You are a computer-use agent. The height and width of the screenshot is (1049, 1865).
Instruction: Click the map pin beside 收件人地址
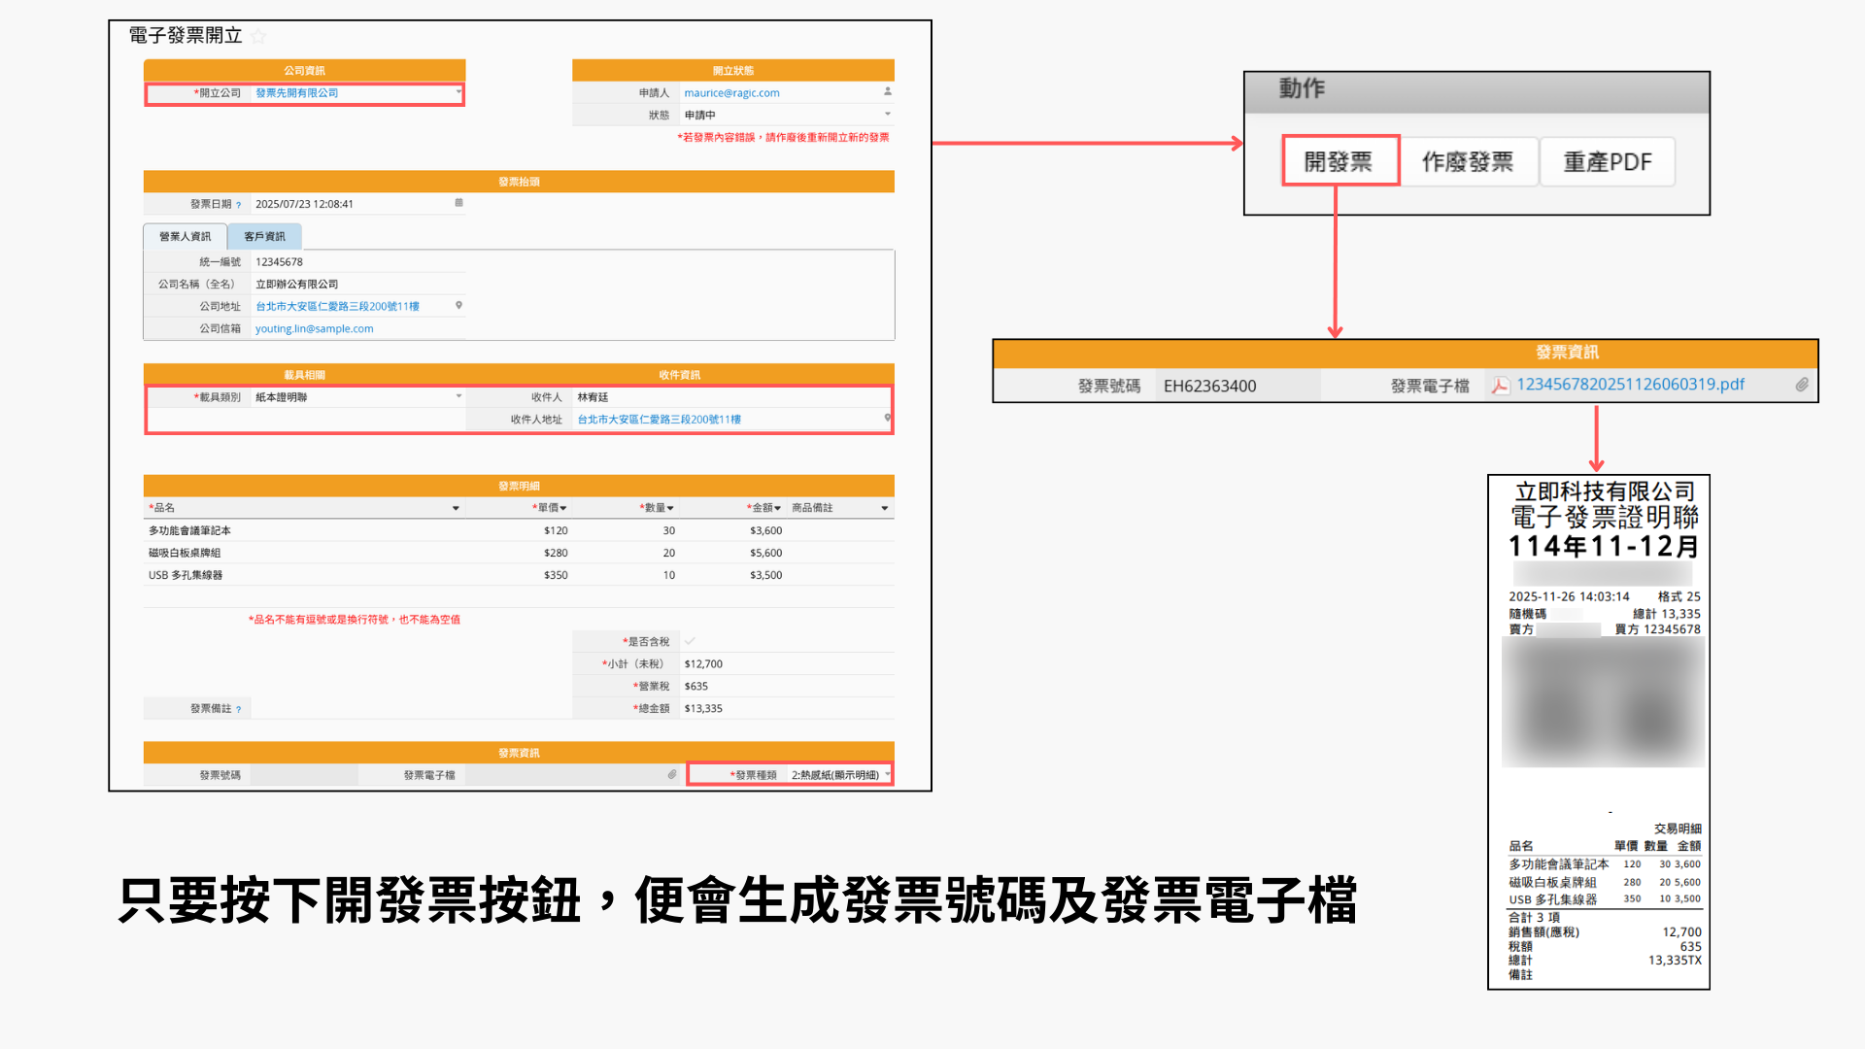pos(887,419)
